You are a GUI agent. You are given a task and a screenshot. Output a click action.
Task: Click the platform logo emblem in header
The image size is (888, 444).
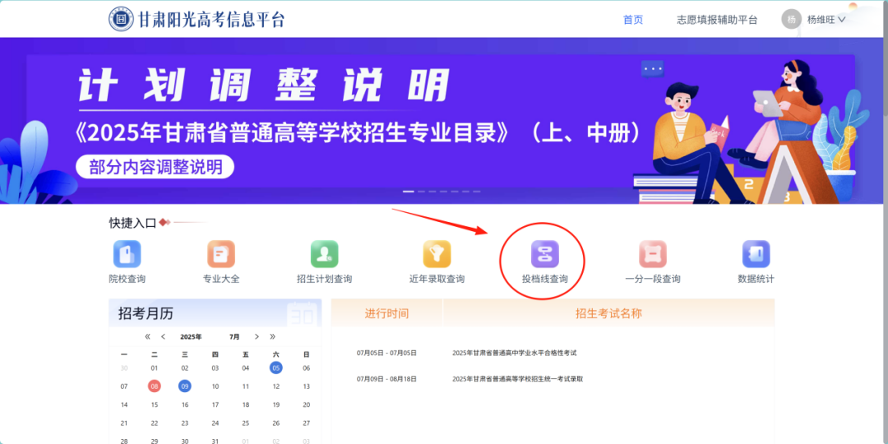coord(121,19)
